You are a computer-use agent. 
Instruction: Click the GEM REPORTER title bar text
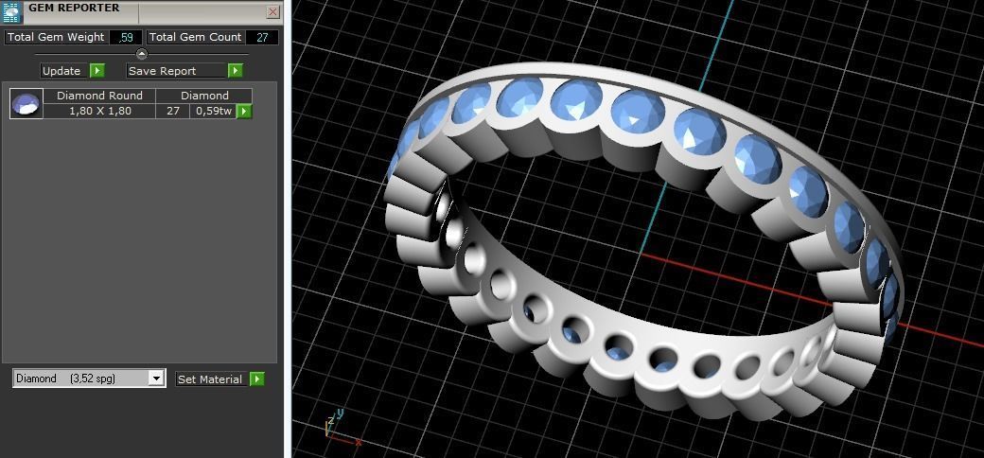pyautogui.click(x=74, y=8)
